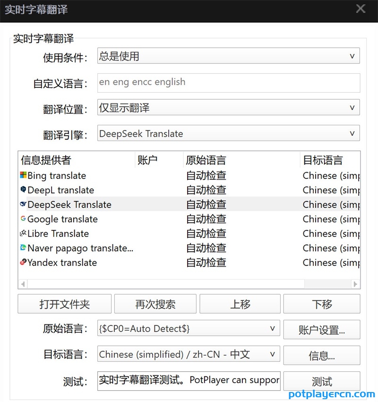Click Chinese (simp in the DeepL row
Screen dimensions: 378x402
[x=331, y=190]
